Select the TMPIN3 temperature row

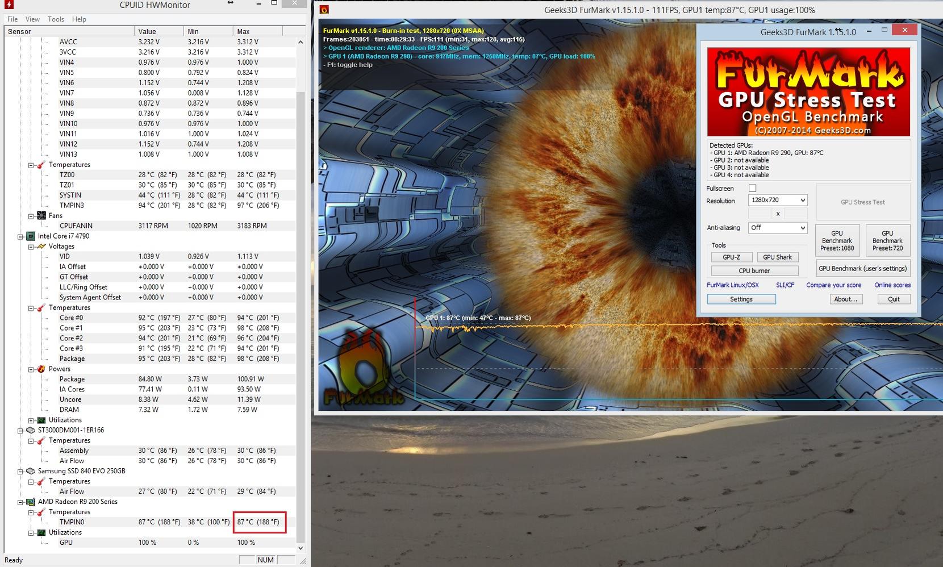pos(150,206)
